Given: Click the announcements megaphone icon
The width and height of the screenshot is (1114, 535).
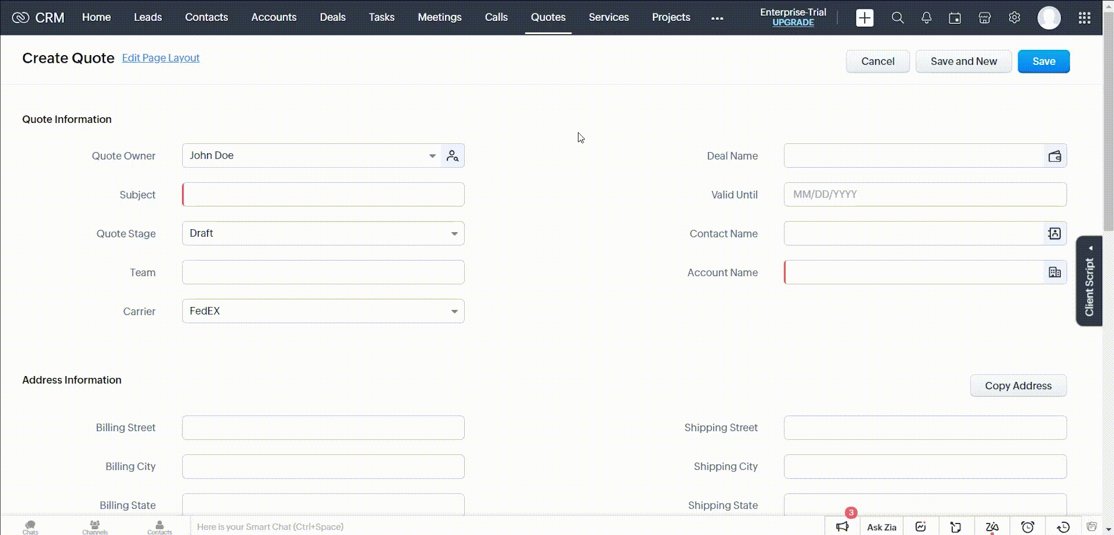Looking at the screenshot, I should tap(842, 526).
